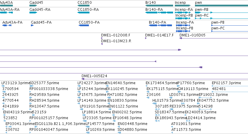The height and width of the screenshot is (134, 248).
Task: Click the Br140-RA transcript label
Action: [x=154, y=10]
